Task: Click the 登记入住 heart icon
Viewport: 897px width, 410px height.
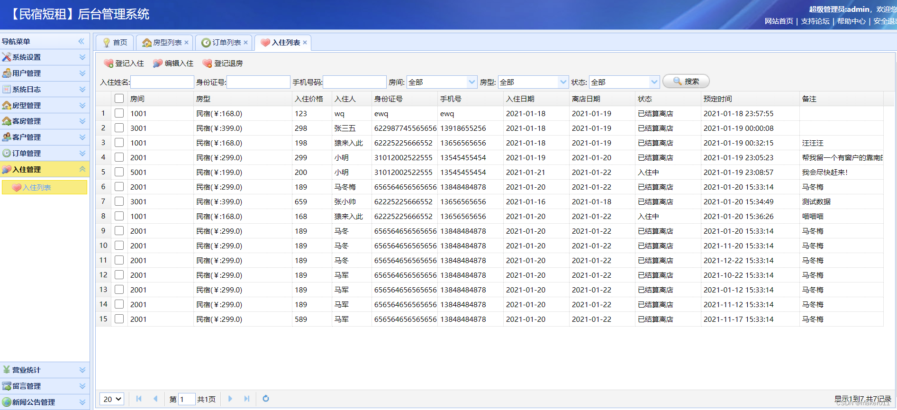Action: (109, 63)
